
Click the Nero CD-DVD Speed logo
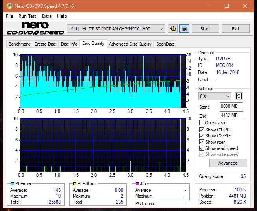coord(35,28)
